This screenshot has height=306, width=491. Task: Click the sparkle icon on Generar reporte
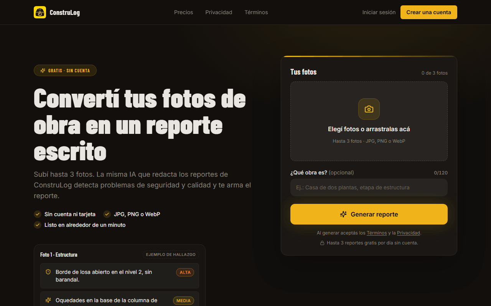click(x=343, y=214)
